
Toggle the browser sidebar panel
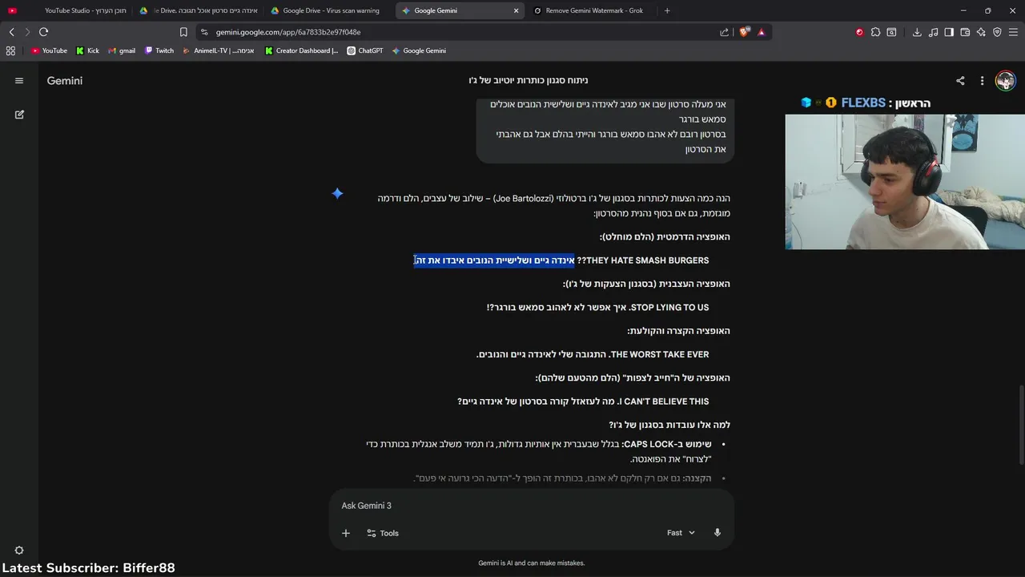coord(949,32)
